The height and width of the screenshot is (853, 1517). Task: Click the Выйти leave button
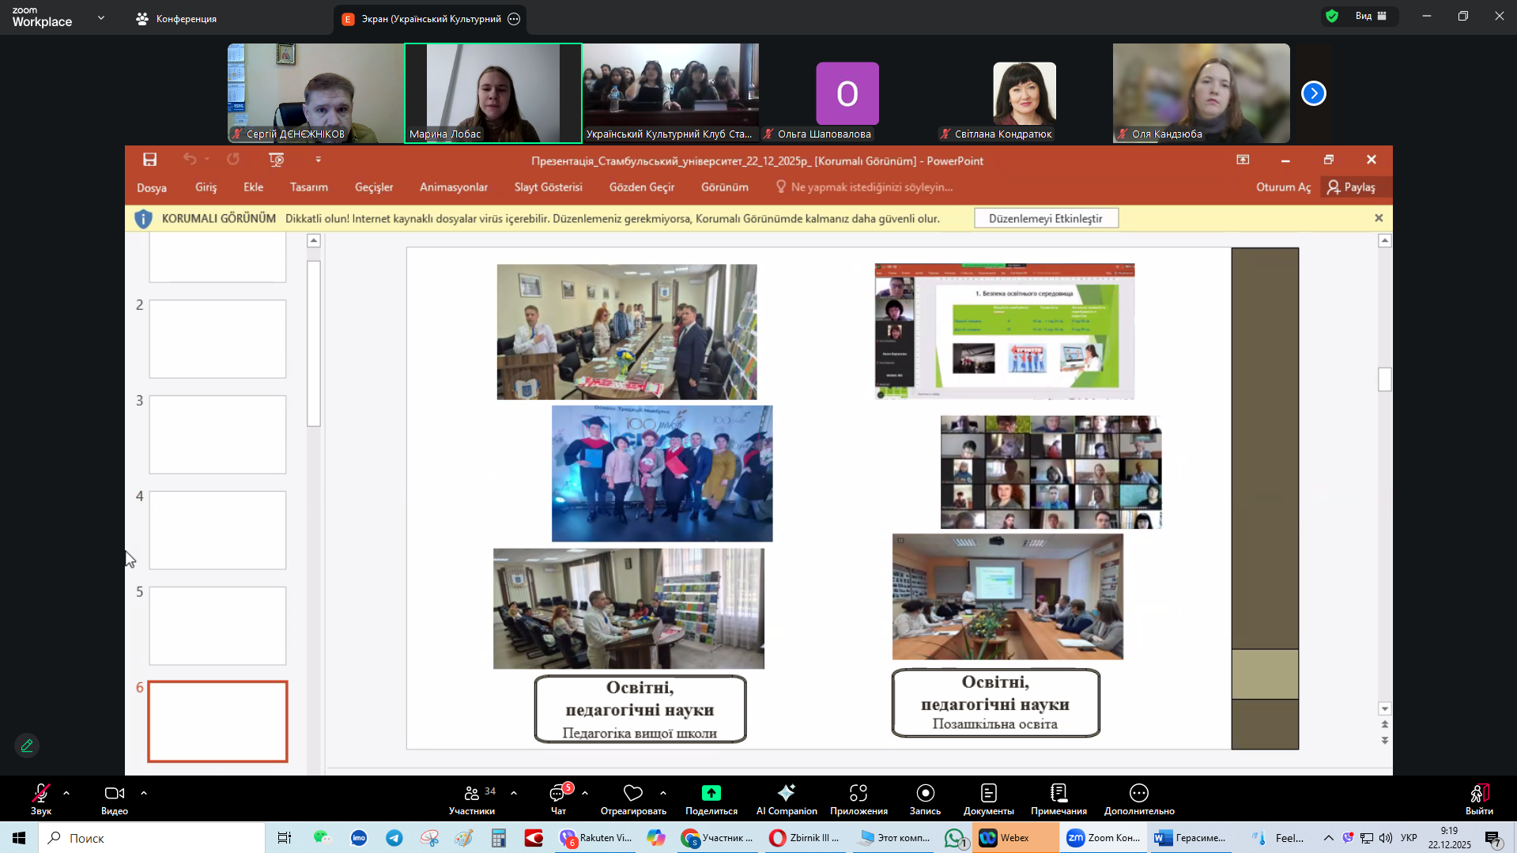(x=1478, y=798)
